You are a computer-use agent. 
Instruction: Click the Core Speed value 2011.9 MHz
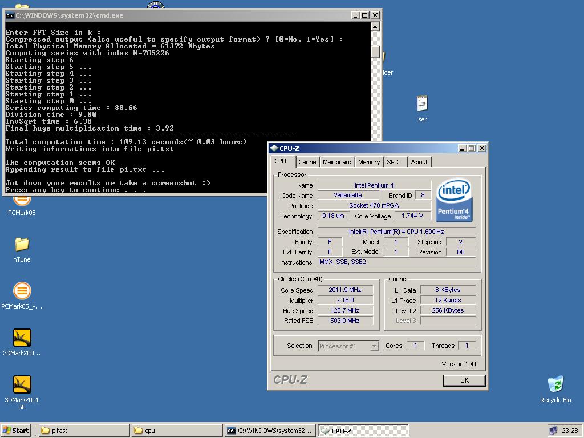[345, 290]
